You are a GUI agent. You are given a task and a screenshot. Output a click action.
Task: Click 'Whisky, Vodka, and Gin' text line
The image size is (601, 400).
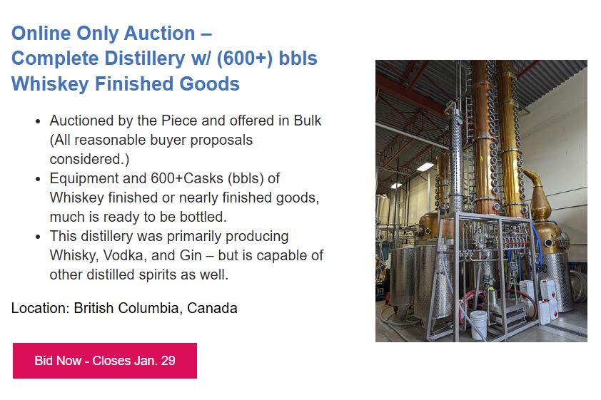[126, 255]
